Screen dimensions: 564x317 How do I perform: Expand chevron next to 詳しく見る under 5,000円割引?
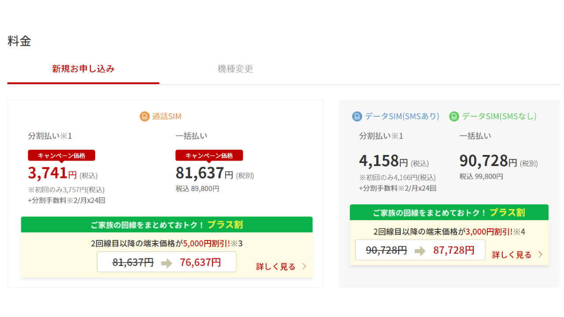304,266
